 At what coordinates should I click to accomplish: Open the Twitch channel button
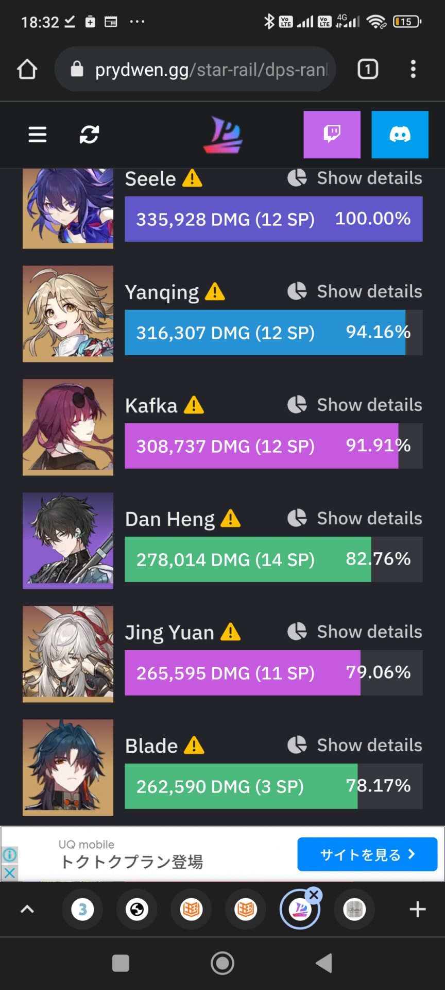click(x=332, y=135)
